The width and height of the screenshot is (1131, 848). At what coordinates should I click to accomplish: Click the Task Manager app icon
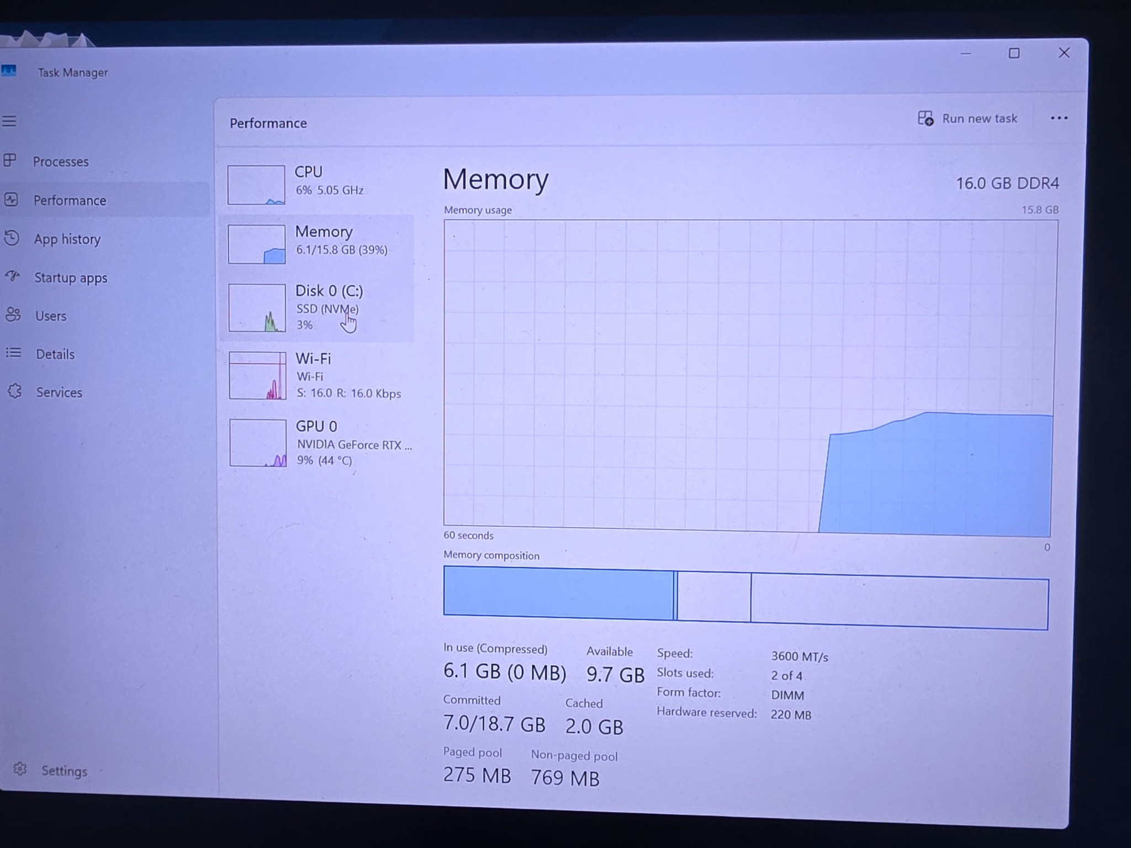9,71
